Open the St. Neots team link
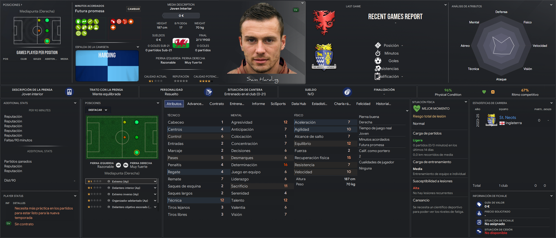The height and width of the screenshot is (238, 556). click(x=507, y=118)
